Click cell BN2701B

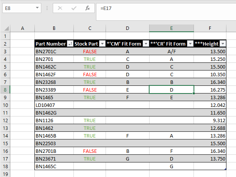54,151
